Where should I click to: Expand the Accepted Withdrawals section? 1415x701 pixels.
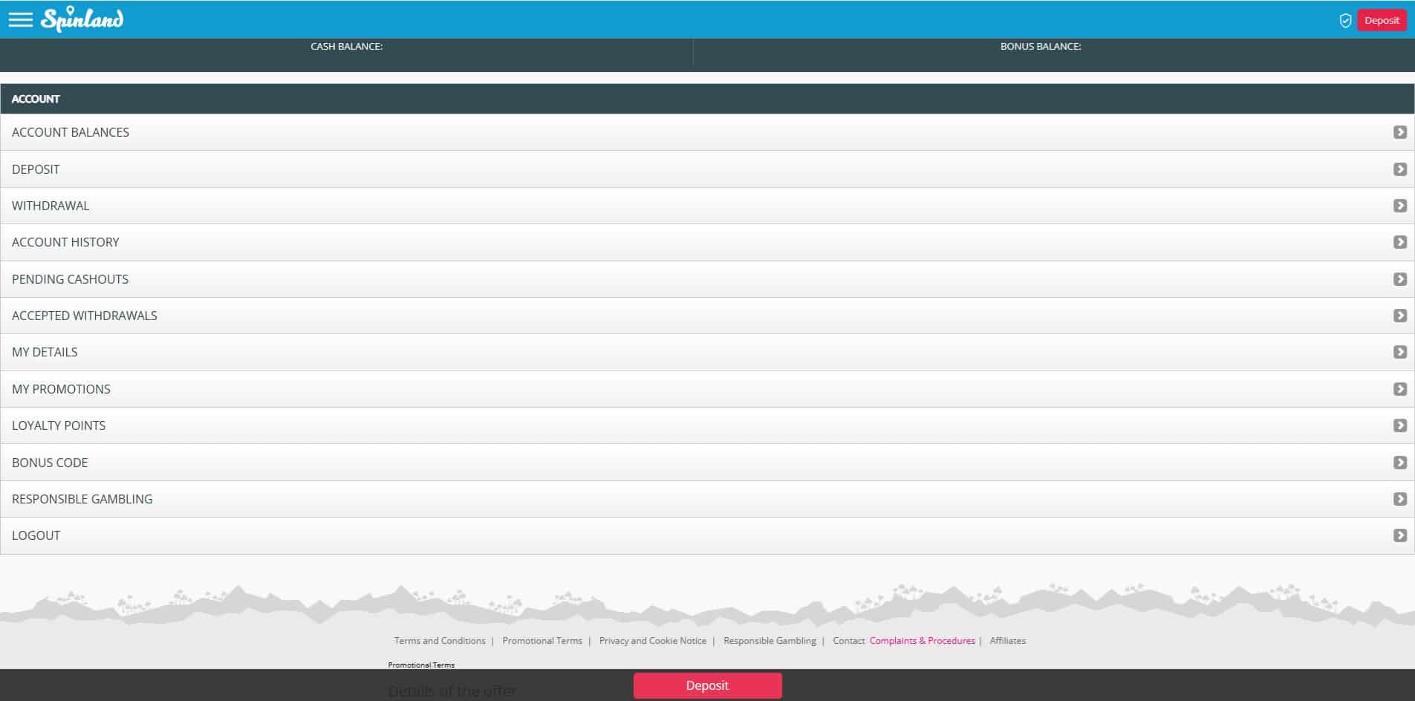point(85,316)
